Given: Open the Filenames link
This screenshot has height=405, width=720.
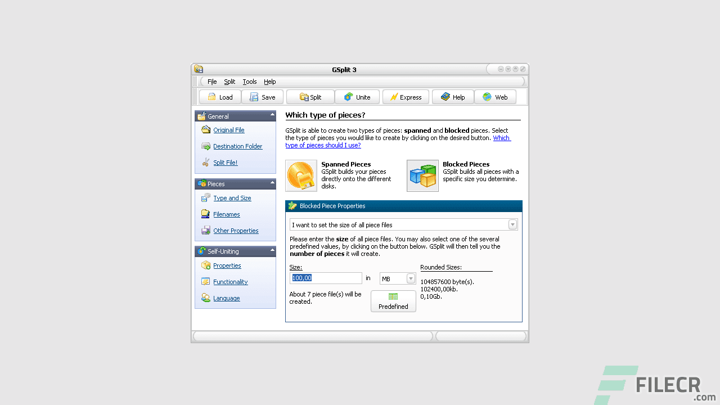Looking at the screenshot, I should [227, 214].
